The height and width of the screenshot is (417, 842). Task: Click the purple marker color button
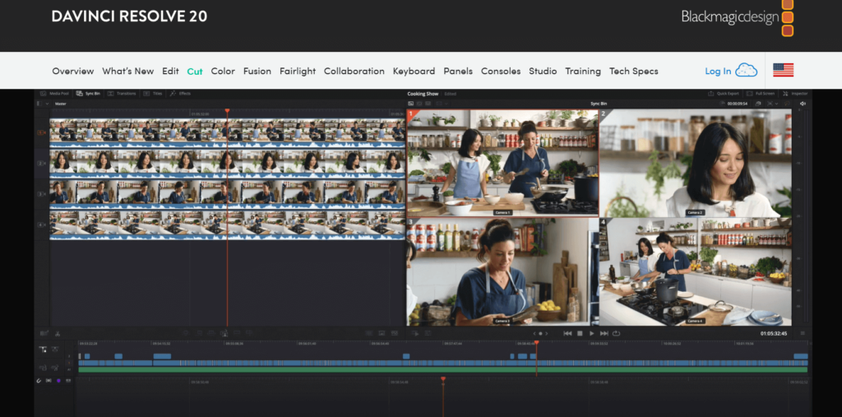(58, 381)
